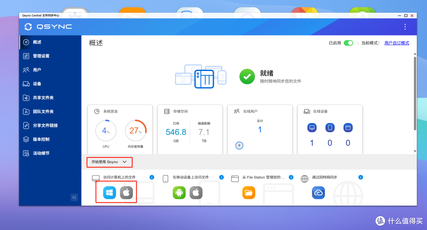Click the 在线设备 card header

click(316, 112)
